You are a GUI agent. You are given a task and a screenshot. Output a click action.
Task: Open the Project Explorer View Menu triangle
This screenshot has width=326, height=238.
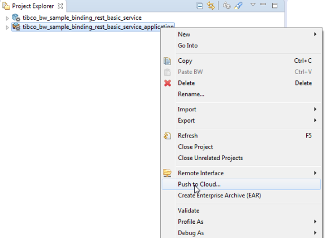tap(253, 5)
